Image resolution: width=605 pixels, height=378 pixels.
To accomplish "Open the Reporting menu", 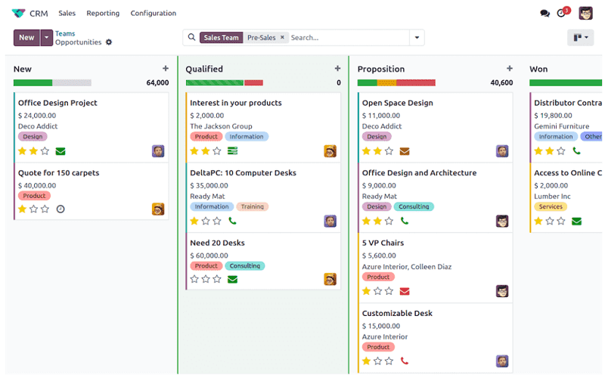I will (x=103, y=13).
